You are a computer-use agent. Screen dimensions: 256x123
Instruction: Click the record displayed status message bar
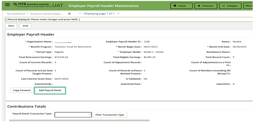pyautogui.click(x=129, y=19)
